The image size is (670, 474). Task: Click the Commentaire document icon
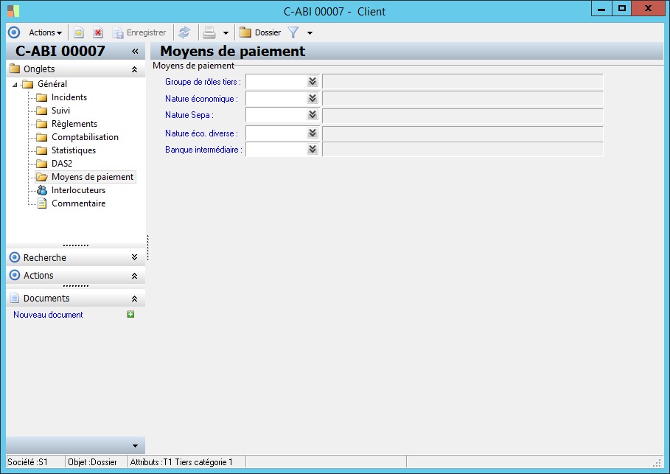point(42,203)
